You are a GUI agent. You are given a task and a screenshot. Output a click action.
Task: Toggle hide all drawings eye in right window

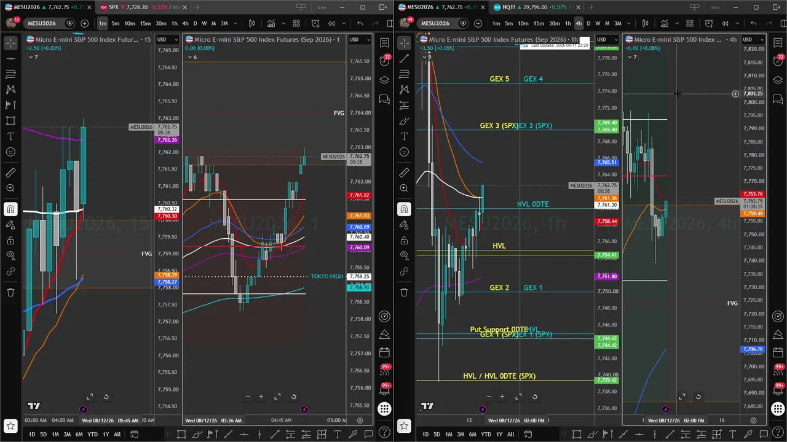click(404, 255)
